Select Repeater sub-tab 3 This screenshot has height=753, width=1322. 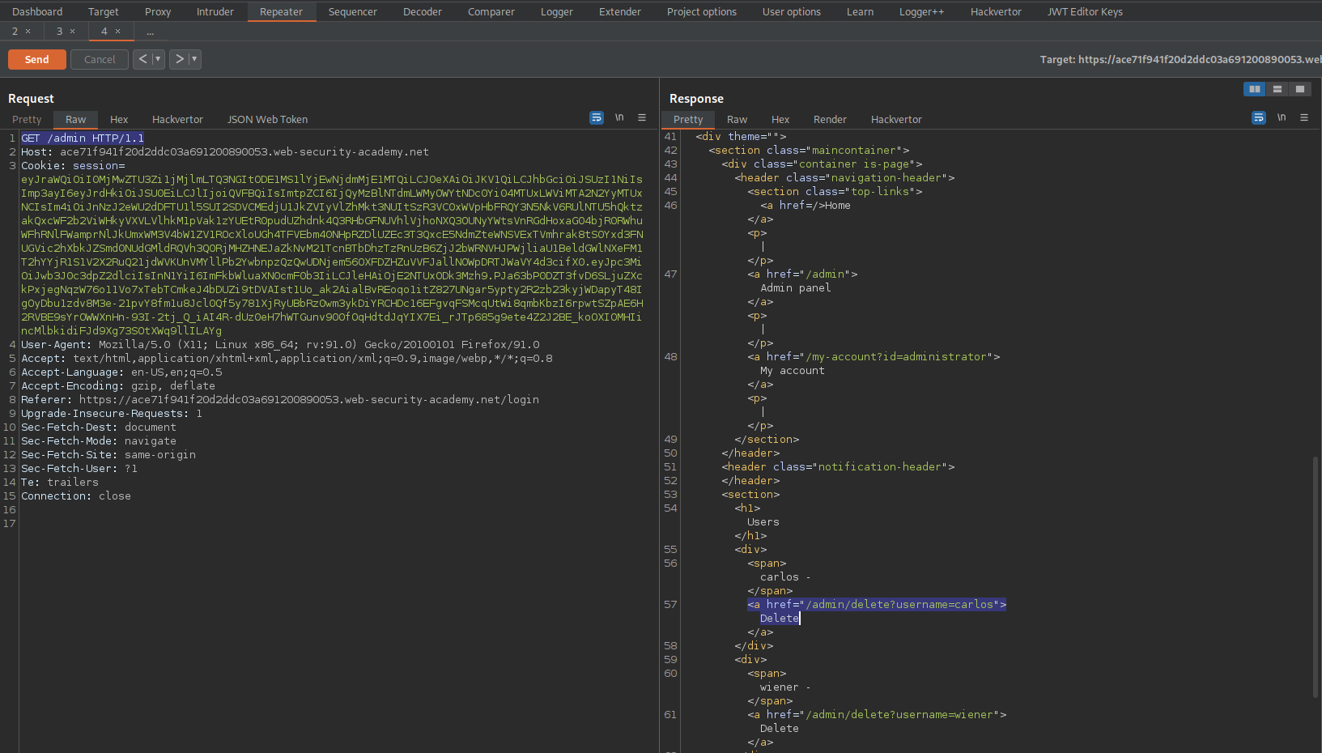[x=59, y=32]
